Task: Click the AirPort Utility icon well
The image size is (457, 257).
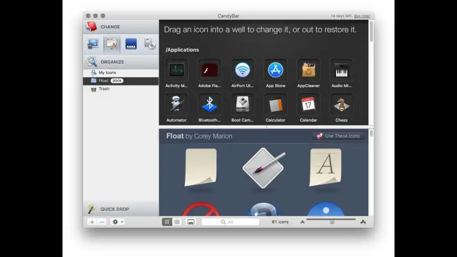Action: [243, 70]
